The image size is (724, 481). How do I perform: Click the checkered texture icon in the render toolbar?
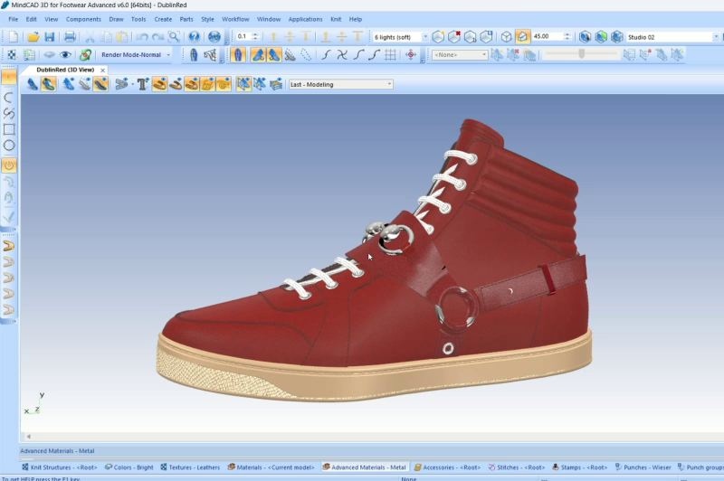click(x=12, y=55)
